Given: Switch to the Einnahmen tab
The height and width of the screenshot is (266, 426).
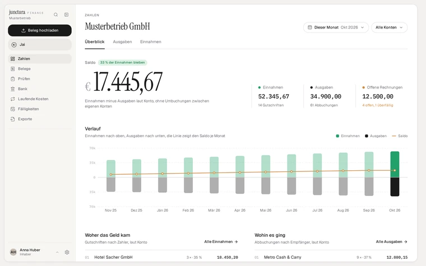Looking at the screenshot, I should point(151,42).
